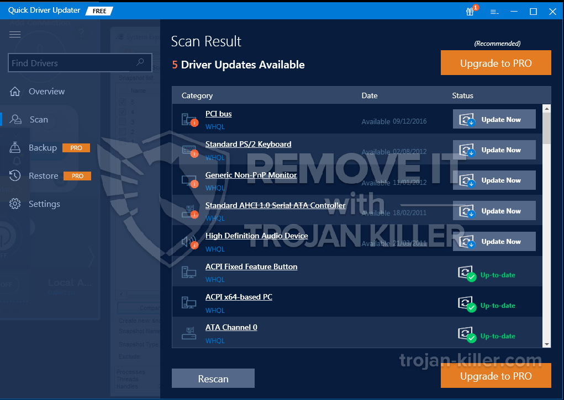This screenshot has height=400, width=564.
Task: Click the ACPI x64-based PC device icon
Action: 189,303
